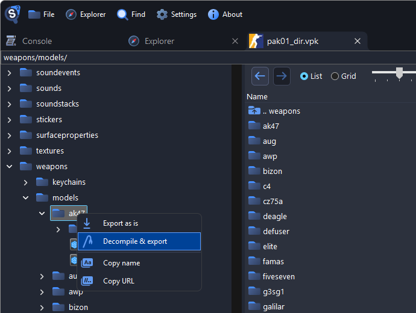
Task: Select textures folder icon in the tree
Action: (26, 150)
